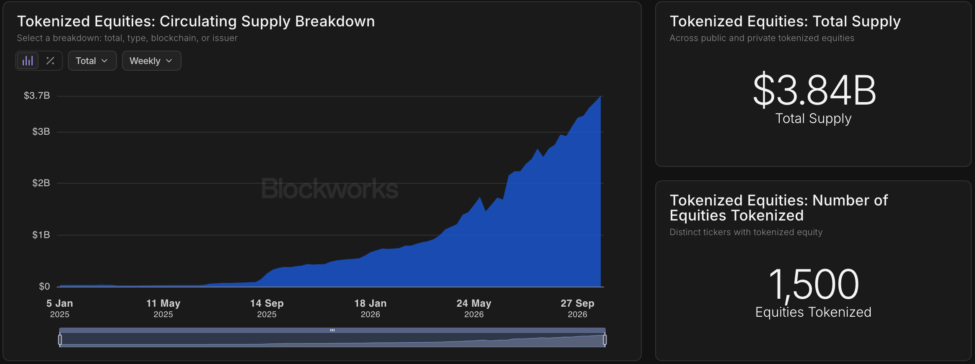Open the Weekly interval dropdown
The width and height of the screenshot is (975, 364).
(151, 61)
